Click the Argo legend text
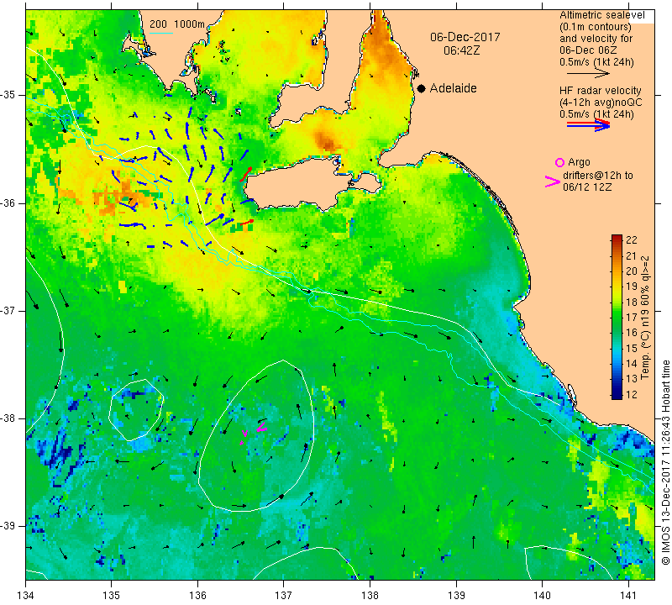 (x=579, y=162)
